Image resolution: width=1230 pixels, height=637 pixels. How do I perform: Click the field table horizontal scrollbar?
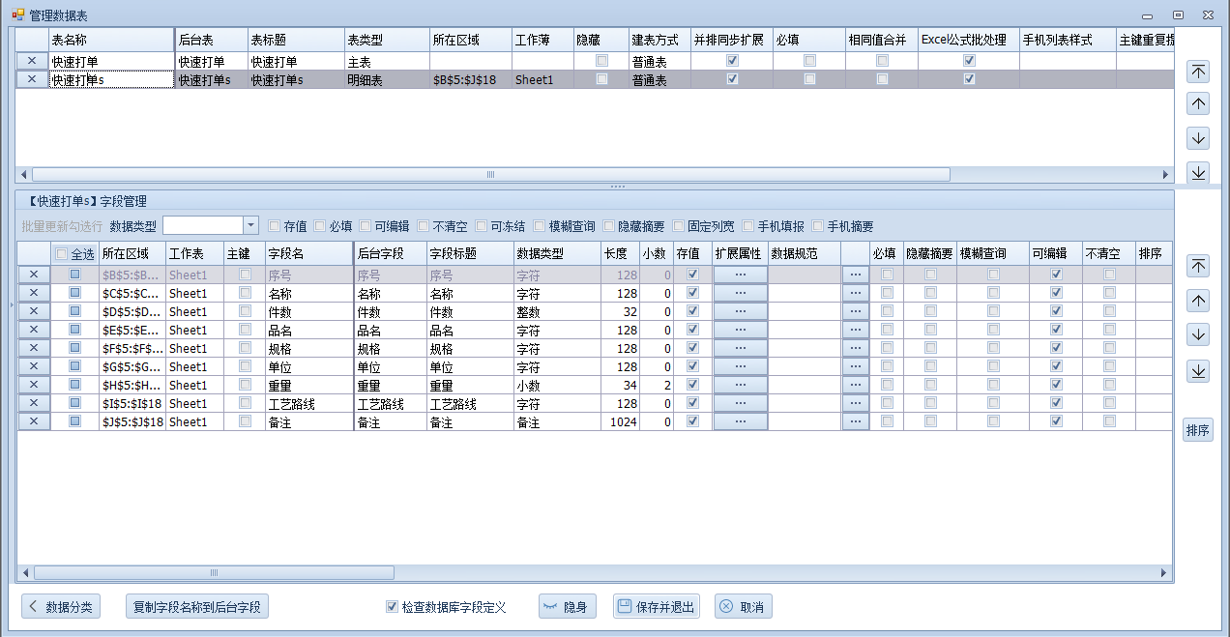tap(213, 572)
